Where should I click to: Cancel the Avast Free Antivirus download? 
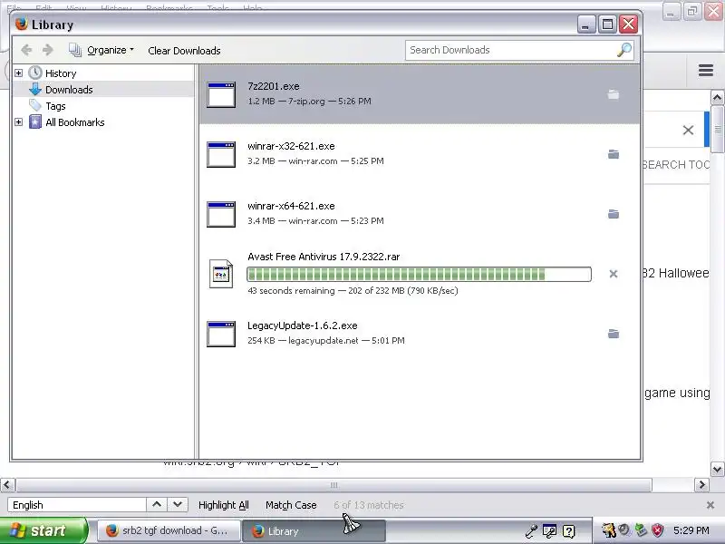pos(614,274)
